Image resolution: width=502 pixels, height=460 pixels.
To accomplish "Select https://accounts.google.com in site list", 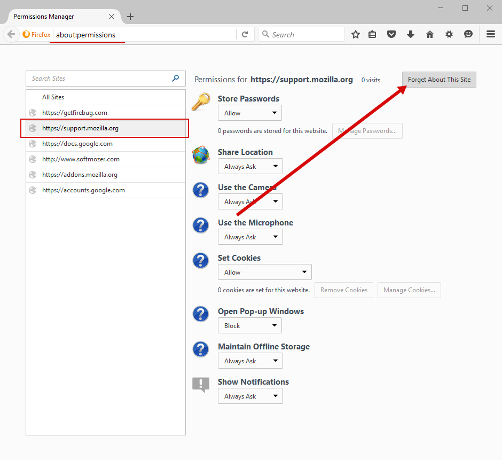I will tap(106, 190).
